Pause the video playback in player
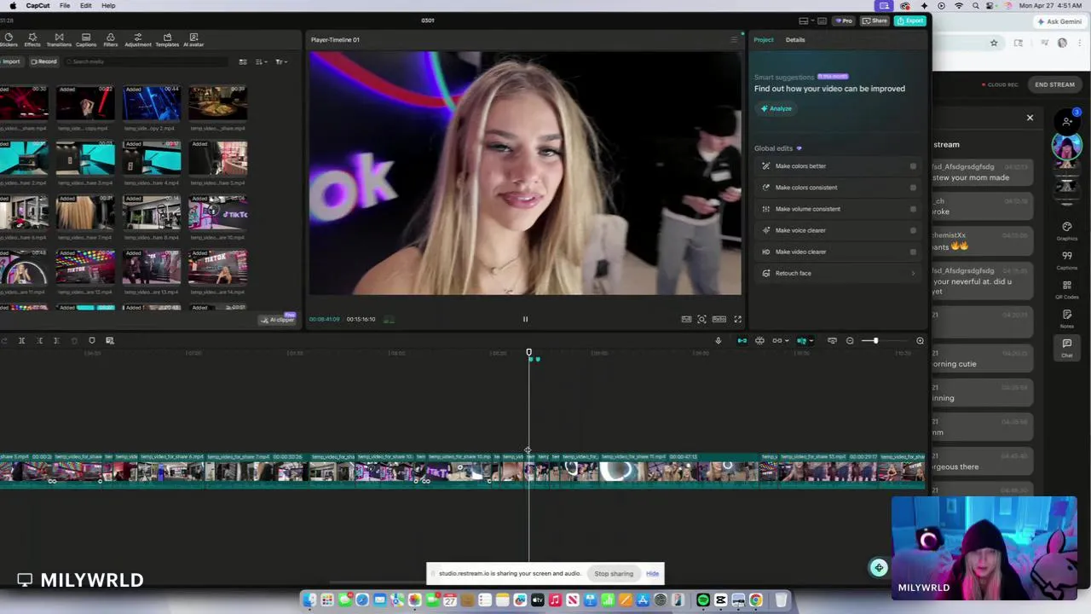Screen dimensions: 1091x614 pyautogui.click(x=525, y=319)
